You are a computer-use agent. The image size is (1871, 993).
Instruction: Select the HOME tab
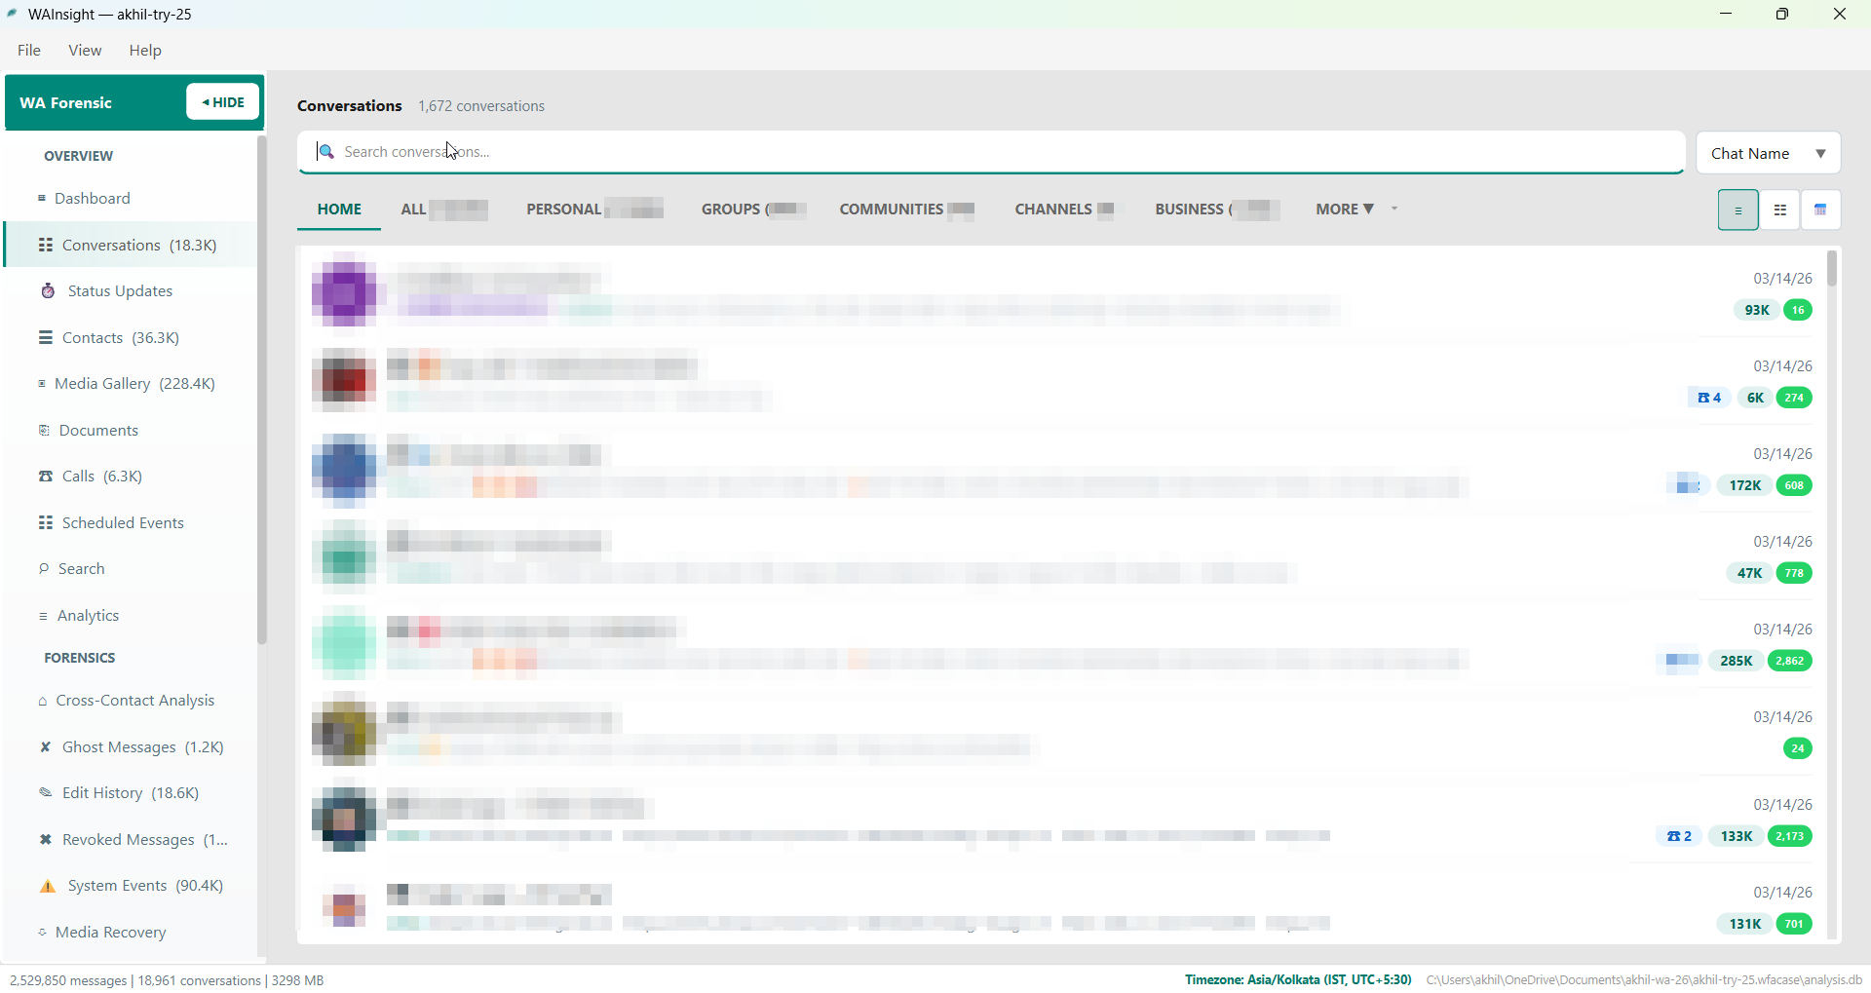(x=339, y=209)
